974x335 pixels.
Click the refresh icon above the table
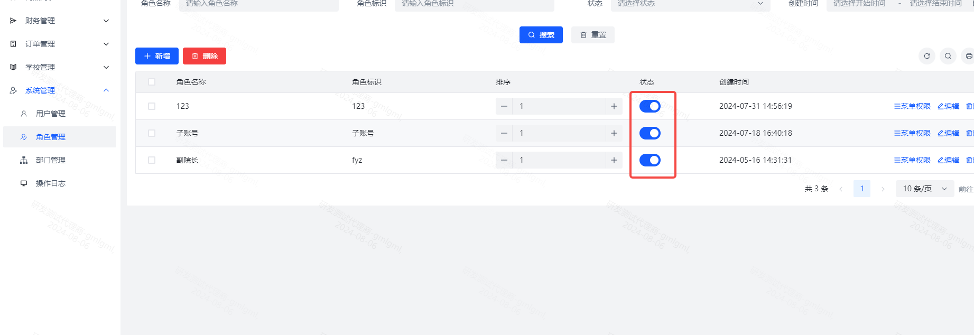[926, 56]
